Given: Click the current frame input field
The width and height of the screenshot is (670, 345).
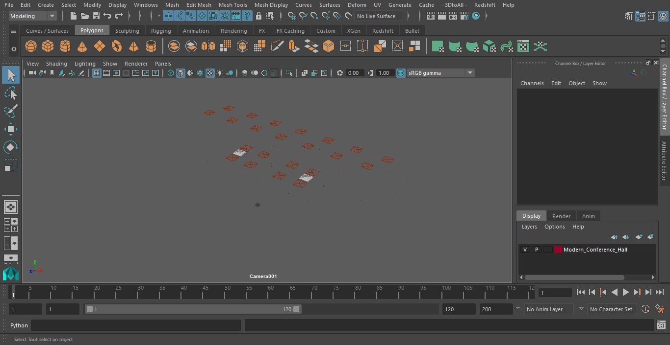Looking at the screenshot, I should point(555,293).
